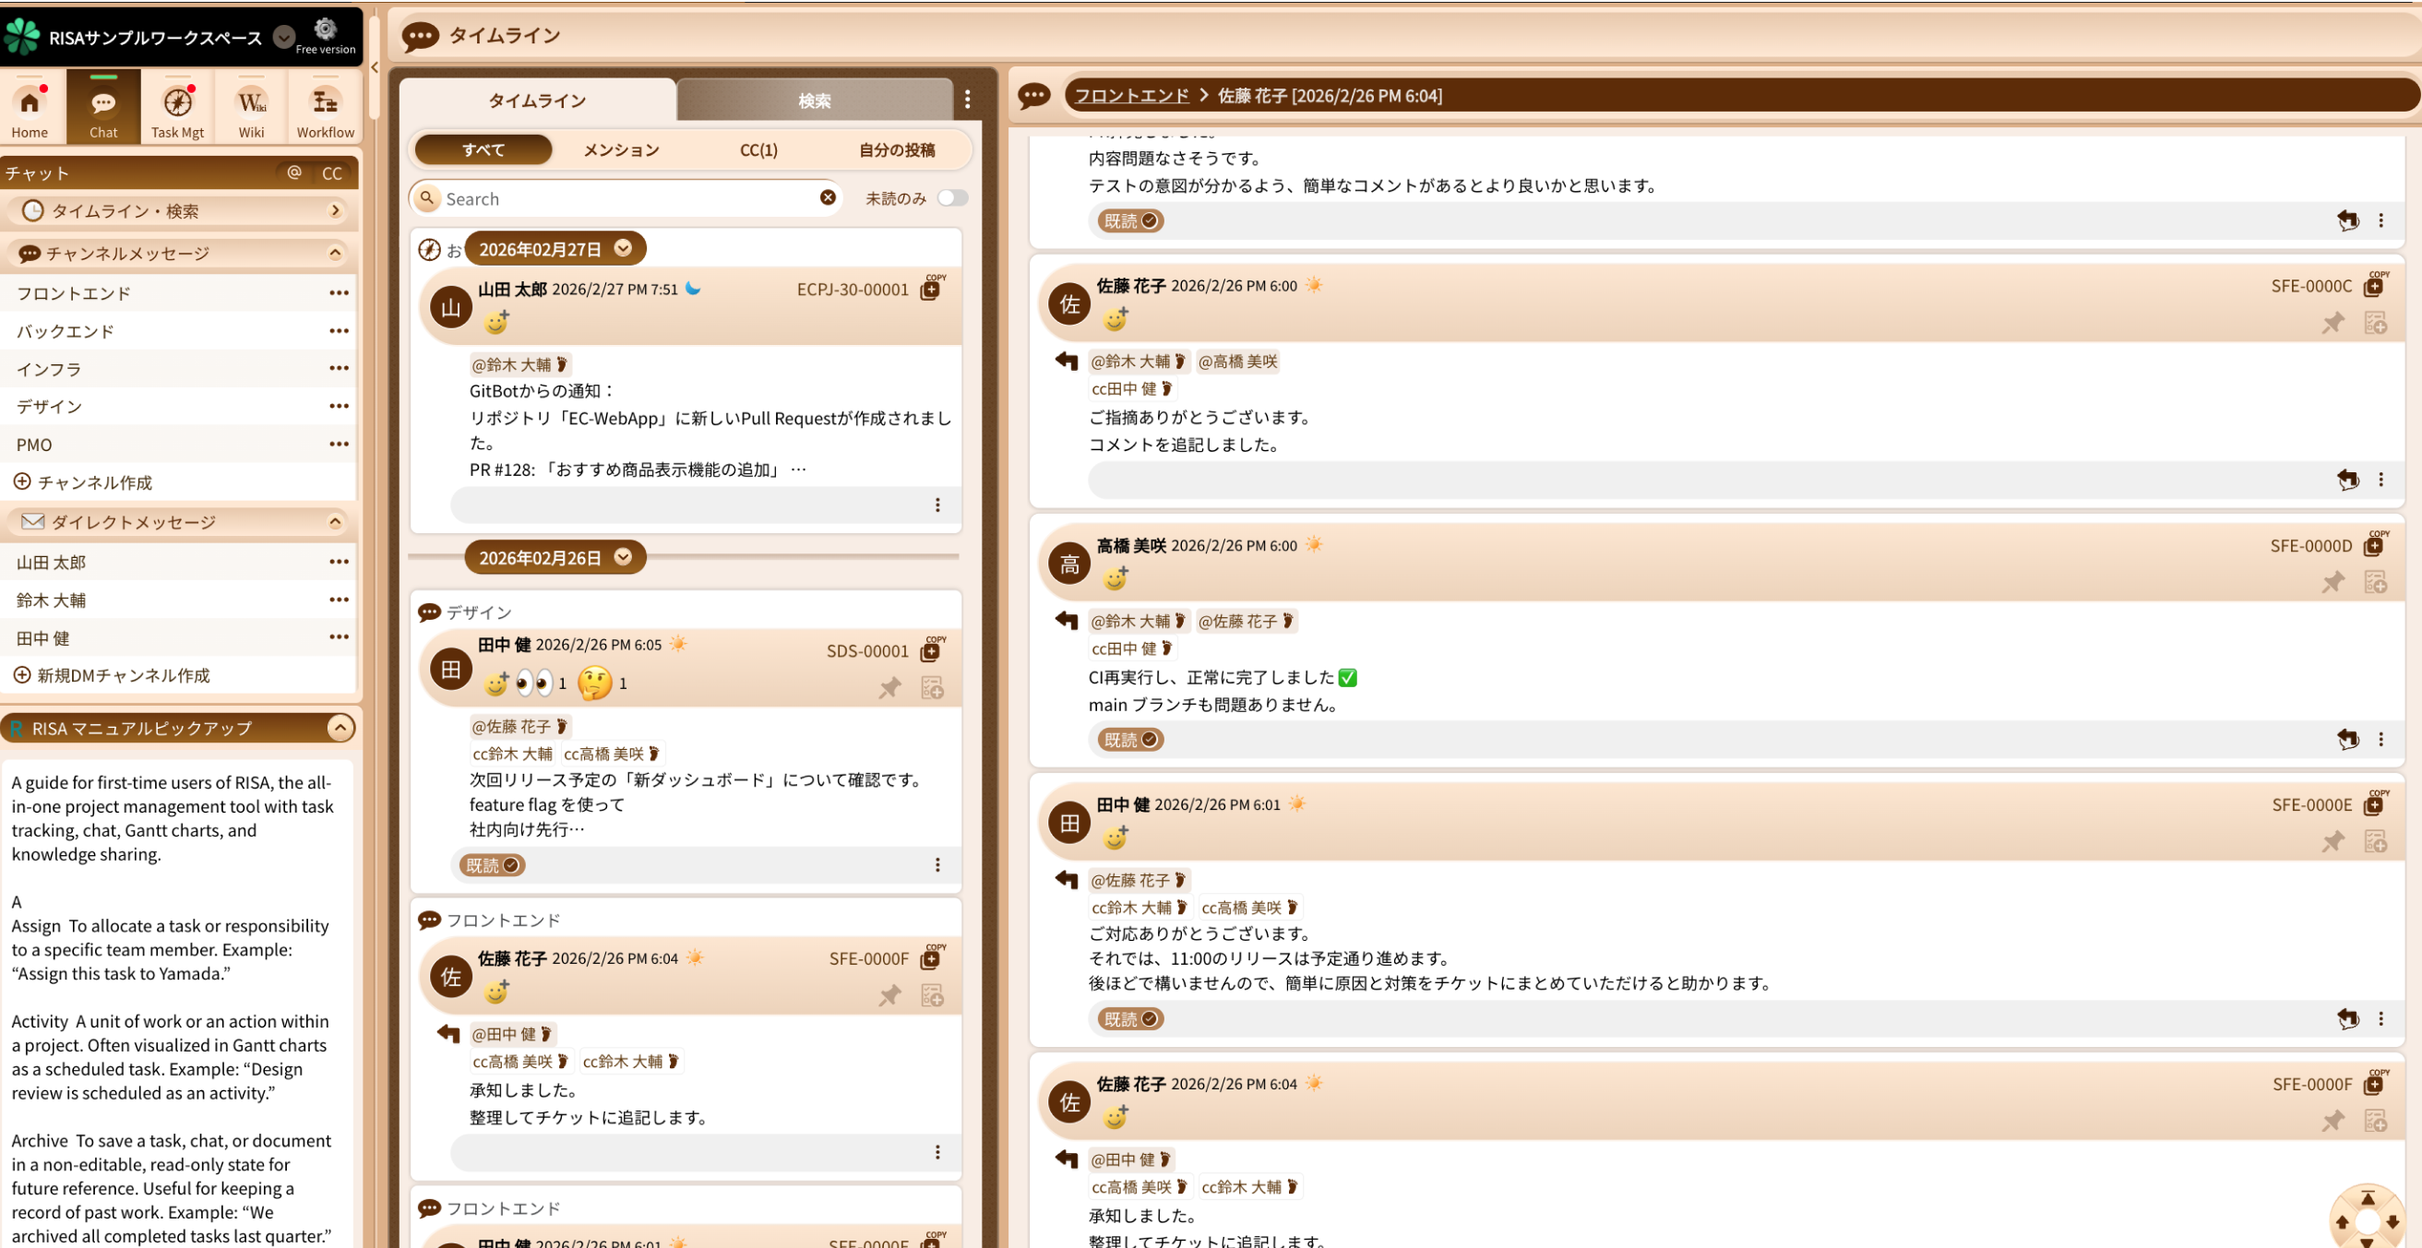This screenshot has height=1248, width=2422.
Task: Reply to the SFE-0000D message from 高橋 美咲
Action: point(2347,740)
